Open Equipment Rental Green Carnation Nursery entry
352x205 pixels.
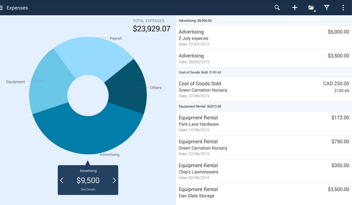point(264,147)
